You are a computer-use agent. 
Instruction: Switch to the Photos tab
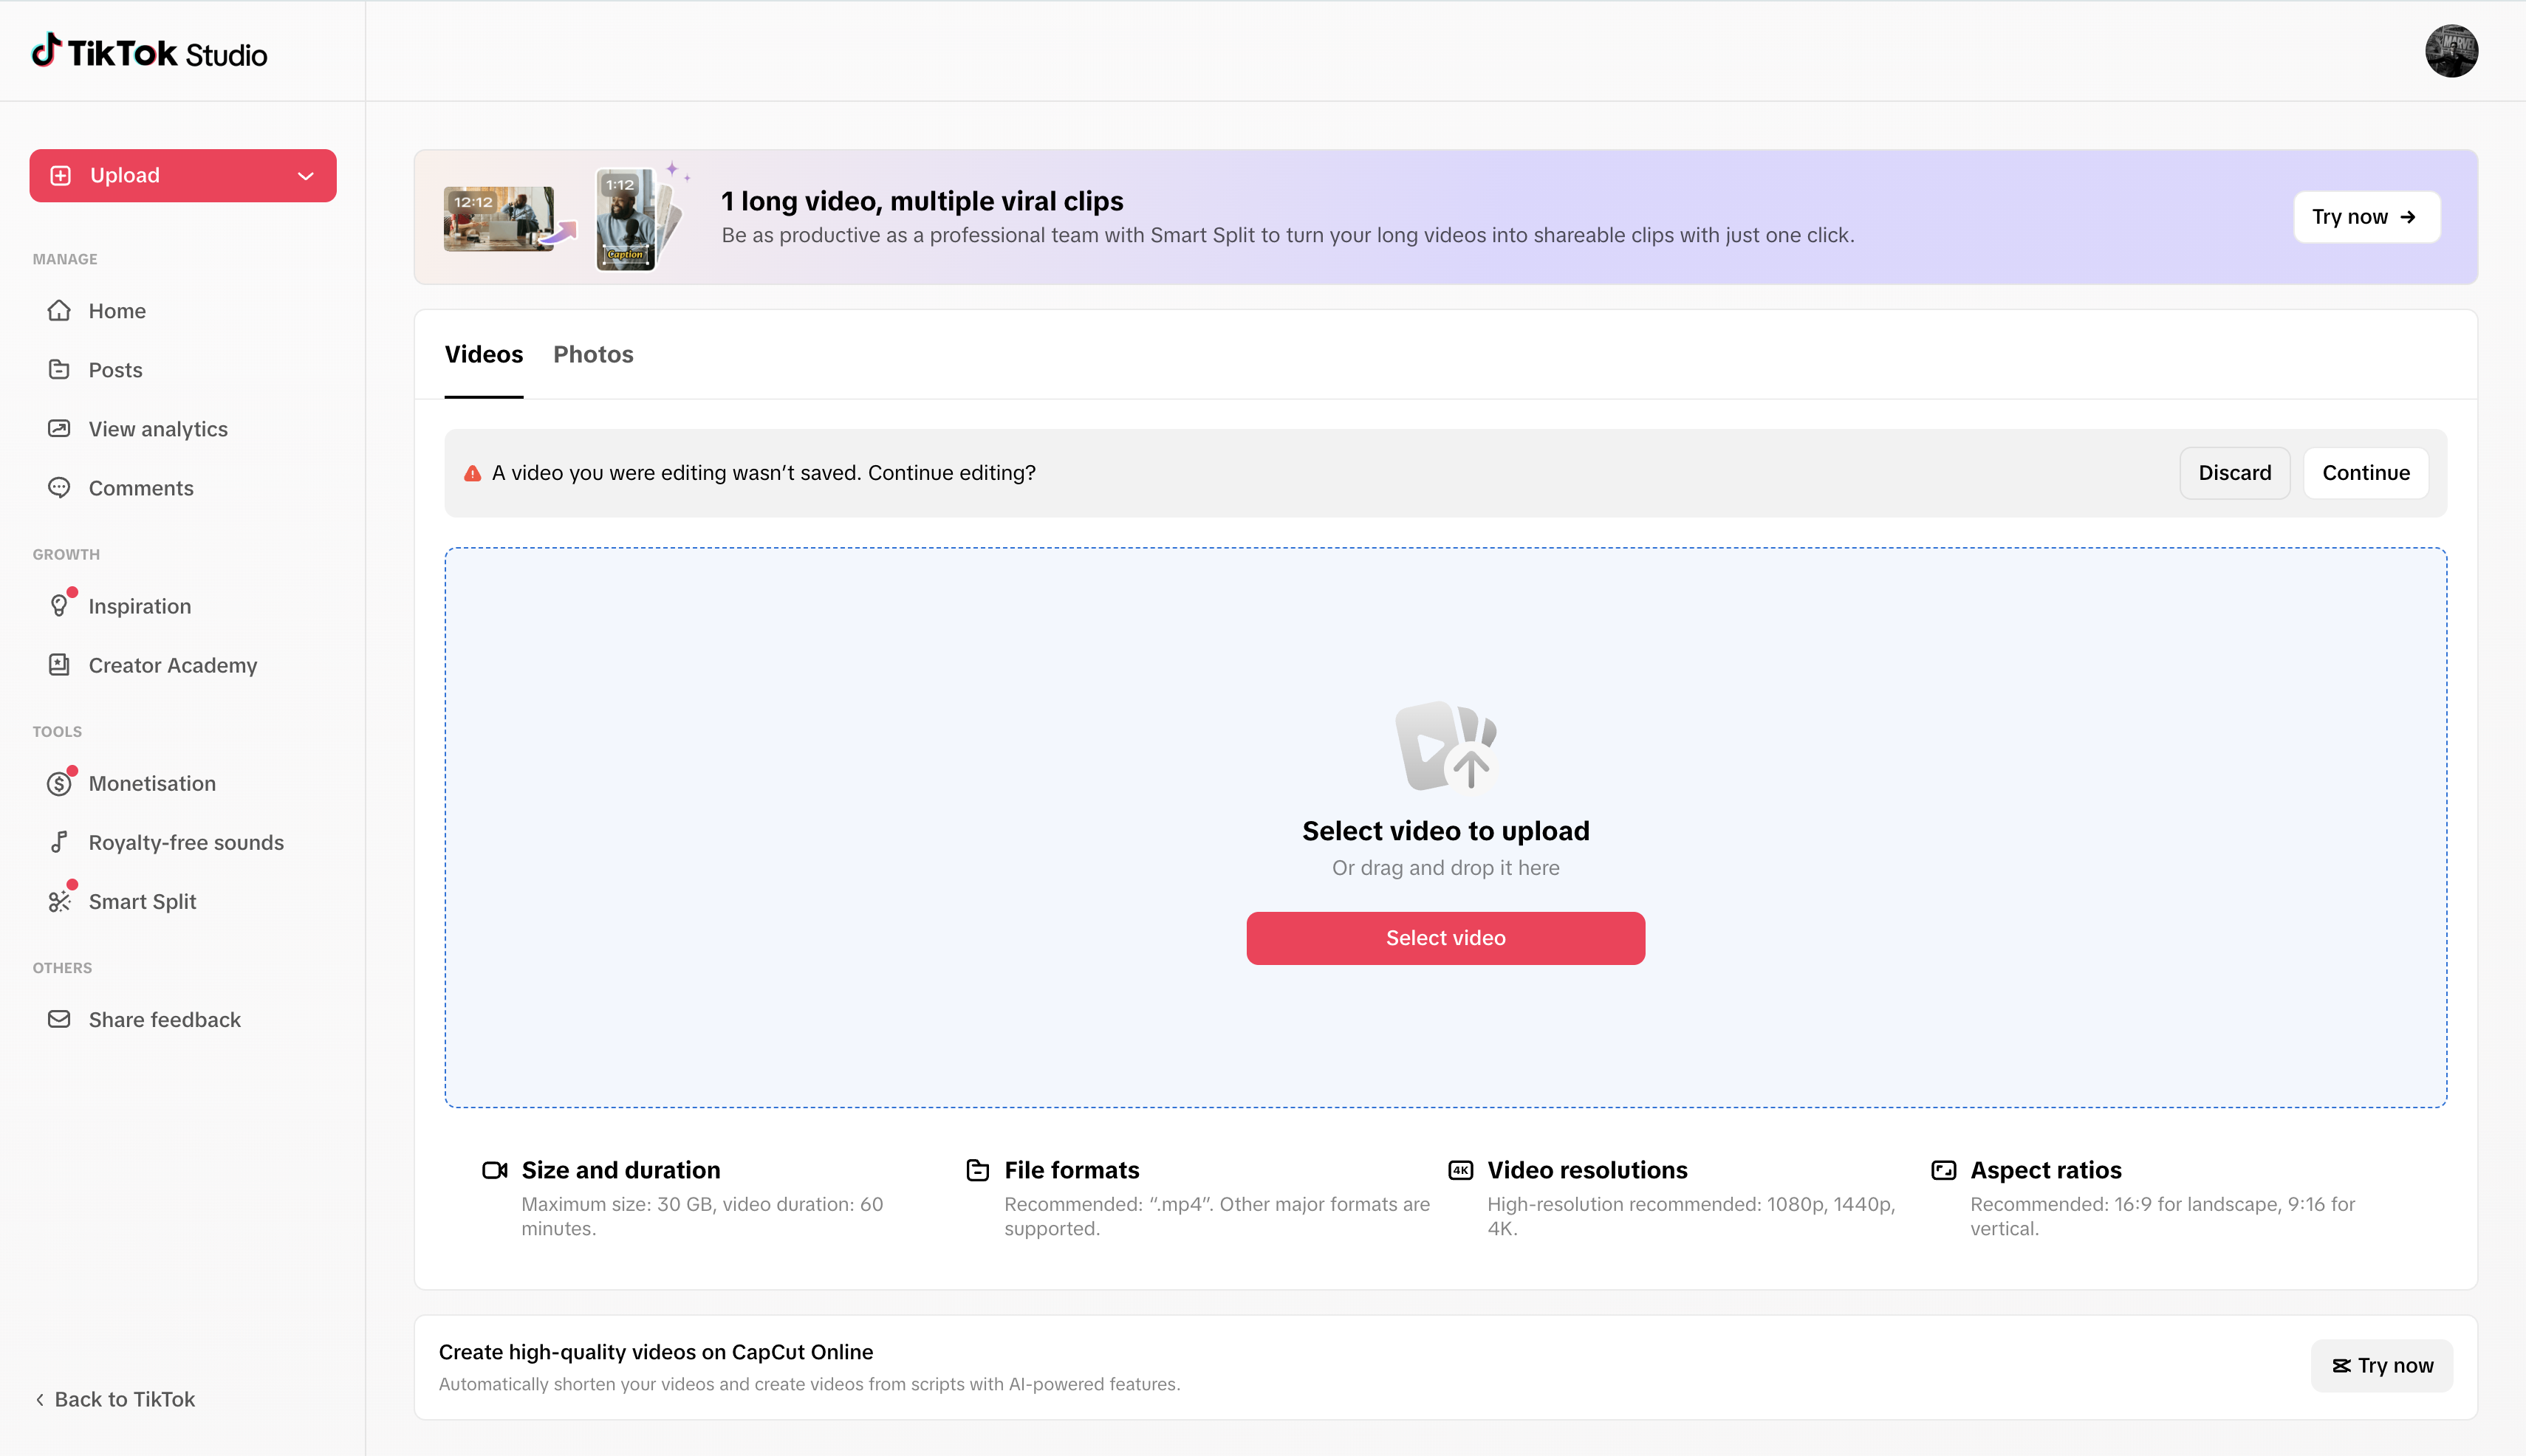point(593,354)
